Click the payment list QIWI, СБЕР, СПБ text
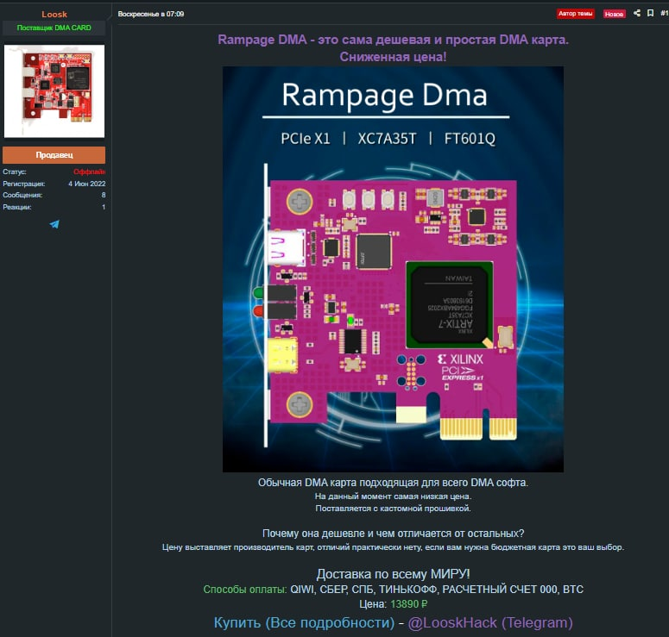This screenshot has height=637, width=669. pyautogui.click(x=437, y=590)
